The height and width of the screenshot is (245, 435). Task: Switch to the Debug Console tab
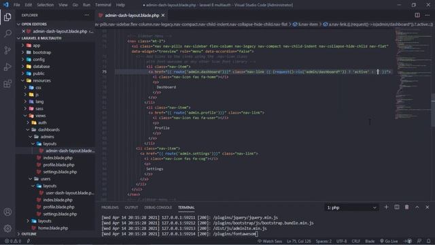point(158,208)
